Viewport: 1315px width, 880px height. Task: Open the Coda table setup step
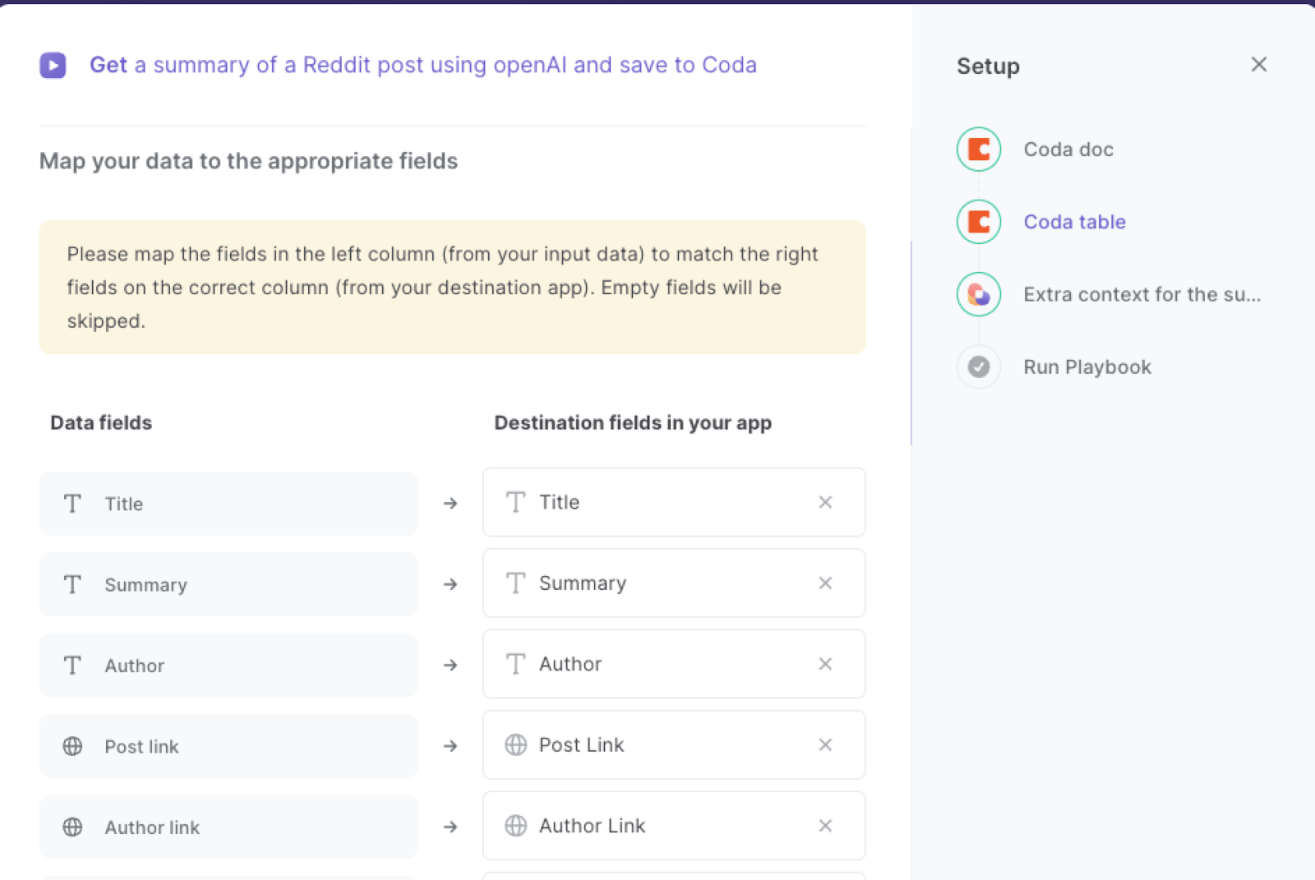point(1074,222)
